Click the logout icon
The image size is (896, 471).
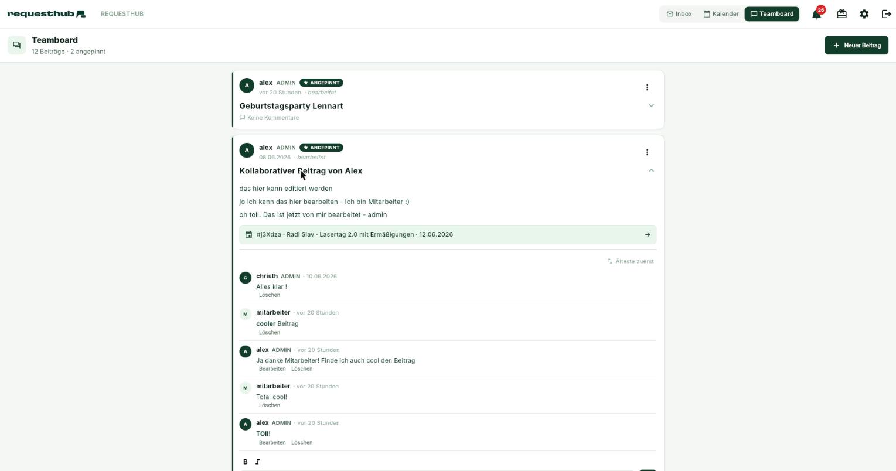[886, 14]
